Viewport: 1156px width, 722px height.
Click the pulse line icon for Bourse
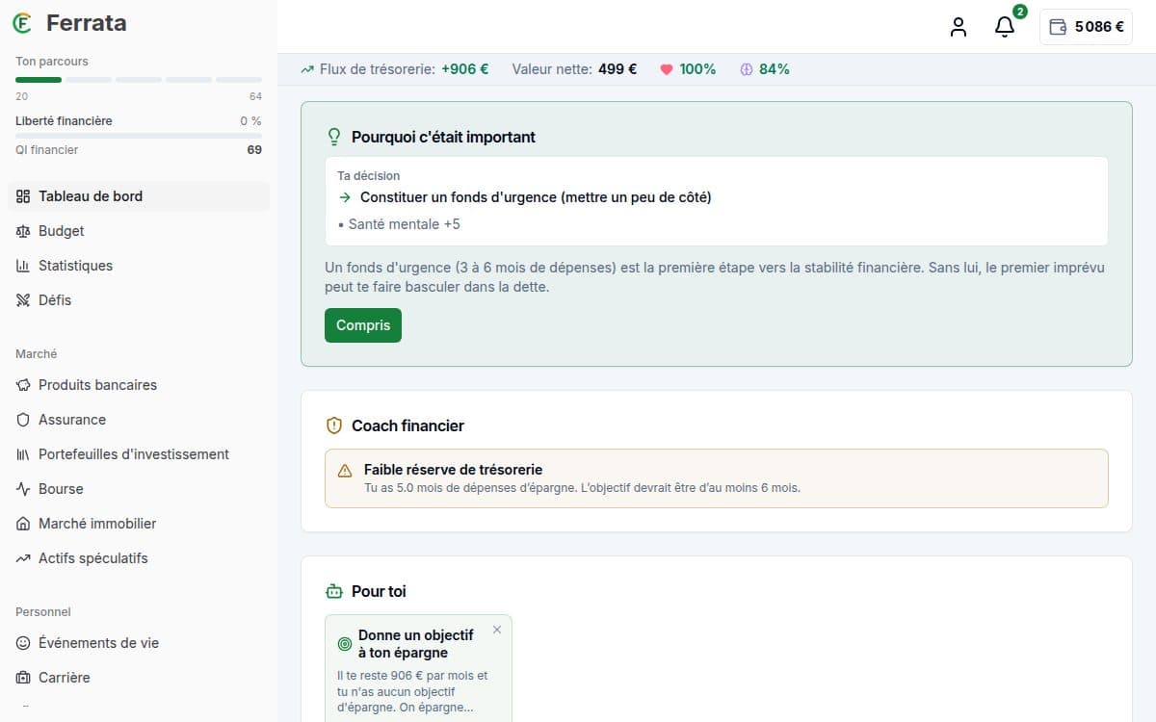(23, 489)
